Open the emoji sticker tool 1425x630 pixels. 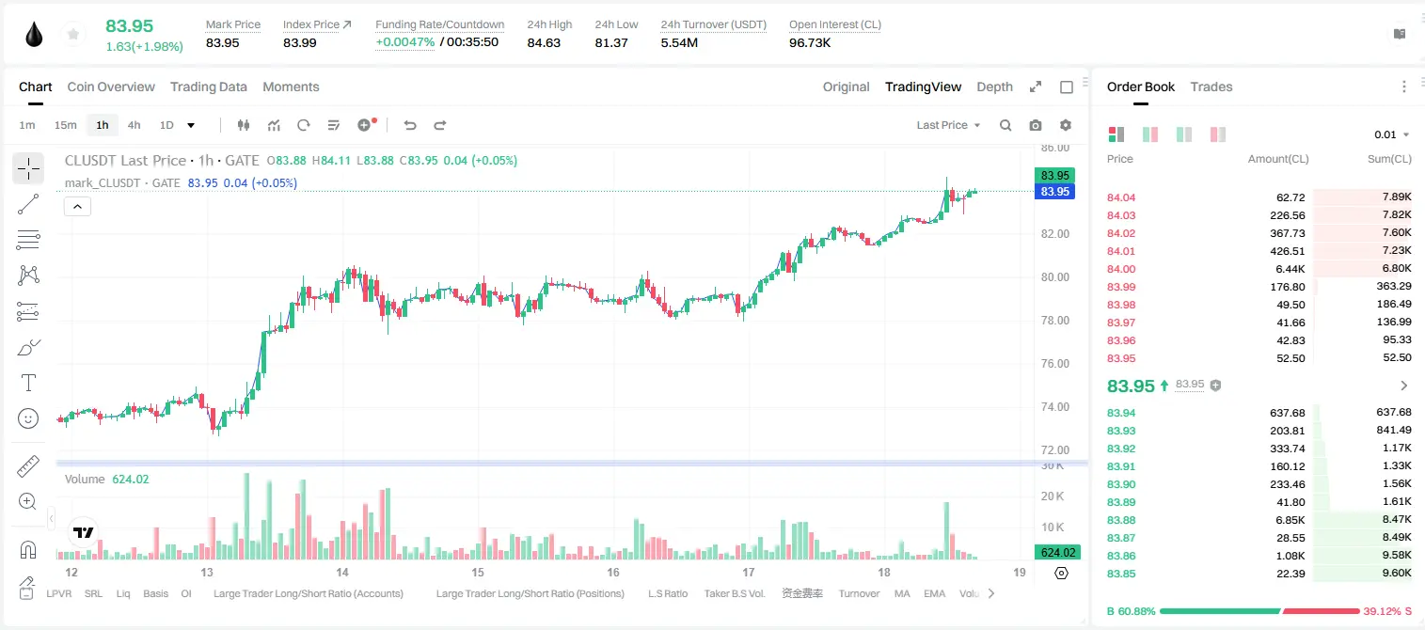[x=28, y=418]
